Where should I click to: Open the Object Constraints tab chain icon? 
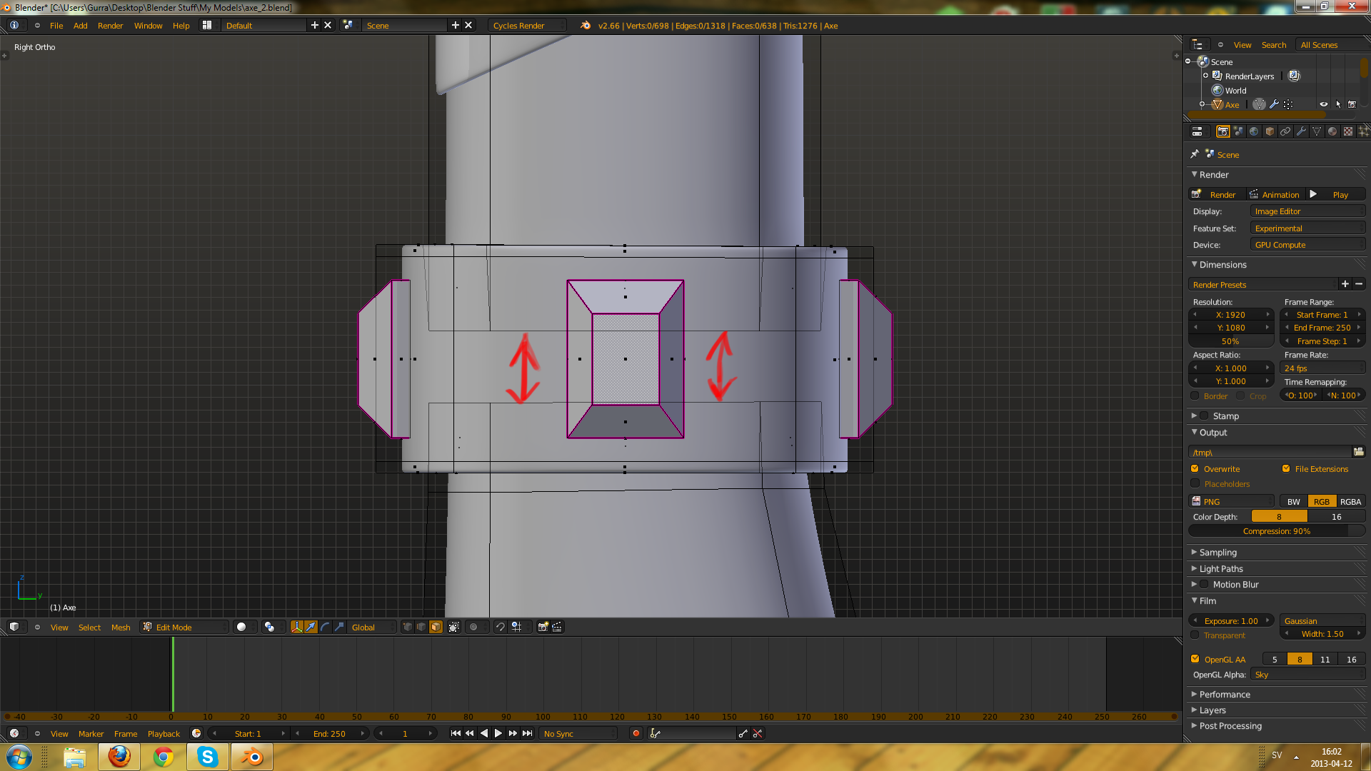[1285, 131]
